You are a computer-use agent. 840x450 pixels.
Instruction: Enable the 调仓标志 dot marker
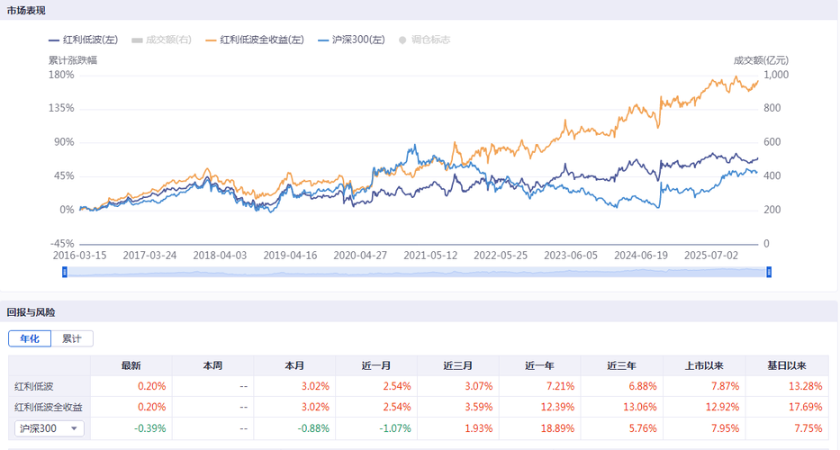point(424,40)
